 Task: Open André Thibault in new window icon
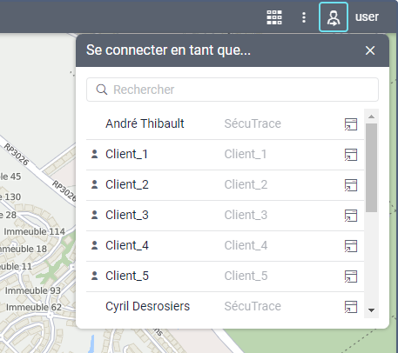351,124
